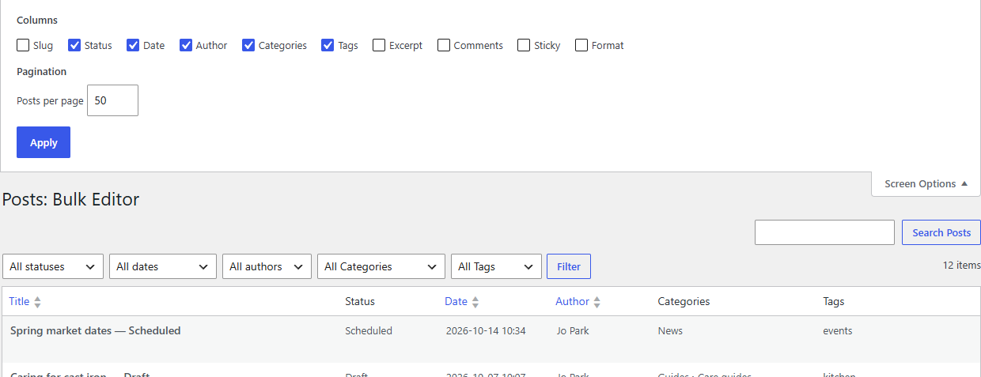The height and width of the screenshot is (377, 981).
Task: Click the 12 items count text
Action: (962, 266)
